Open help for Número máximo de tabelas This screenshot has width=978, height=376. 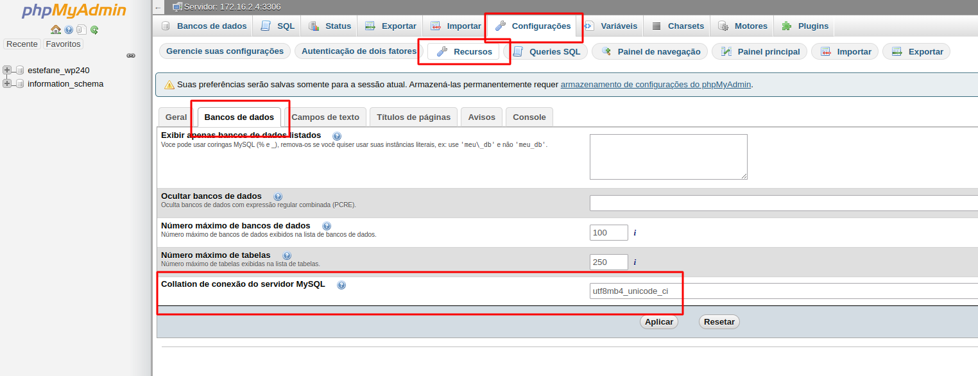(287, 255)
